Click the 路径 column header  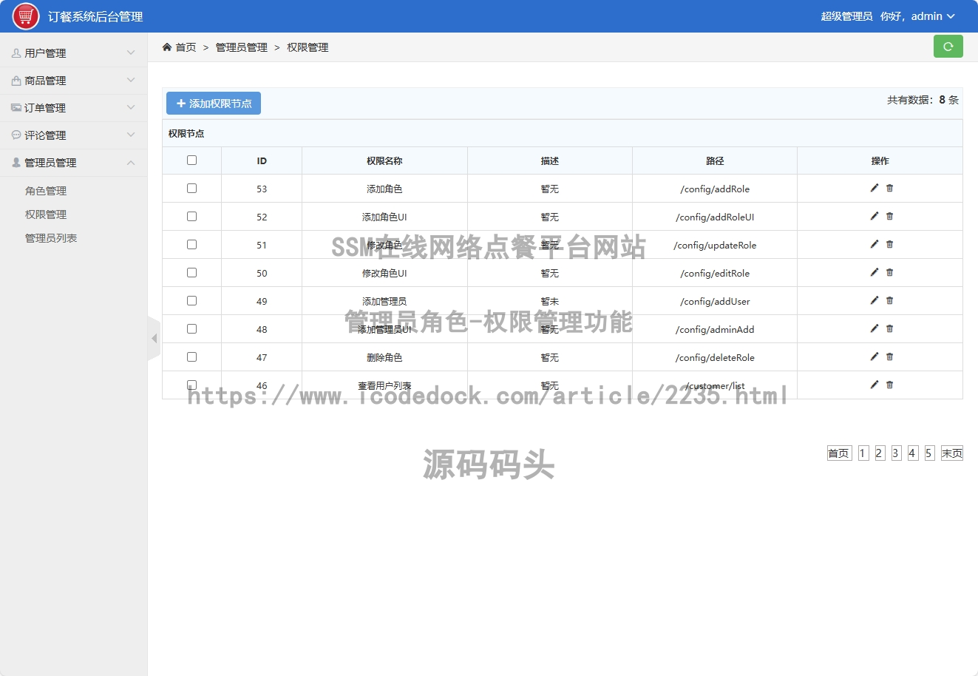pos(715,160)
